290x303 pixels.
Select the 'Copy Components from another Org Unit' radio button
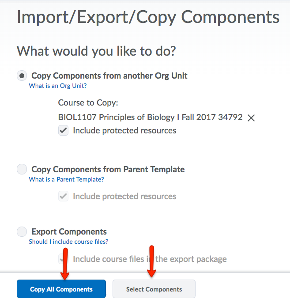(x=22, y=76)
